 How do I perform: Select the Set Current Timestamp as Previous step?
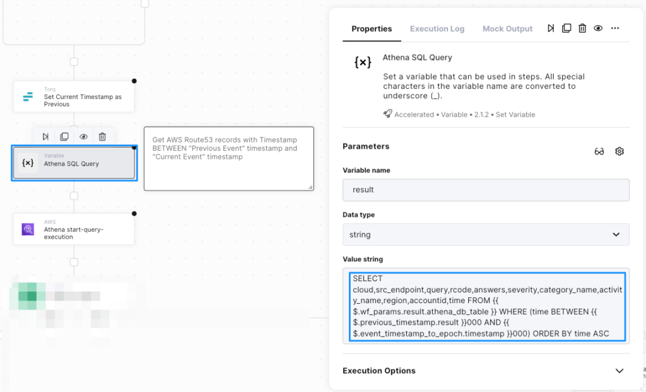click(74, 97)
